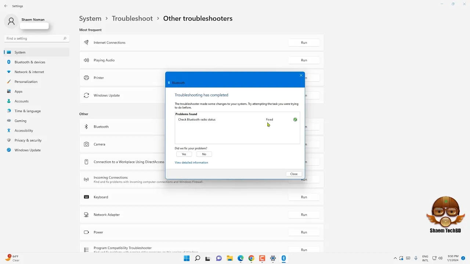Open the System category in sidebar
Screen dimensions: 470x264
[37, 52]
